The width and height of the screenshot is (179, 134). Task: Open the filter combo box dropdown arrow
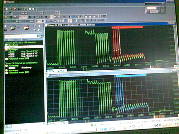pyautogui.click(x=38, y=36)
